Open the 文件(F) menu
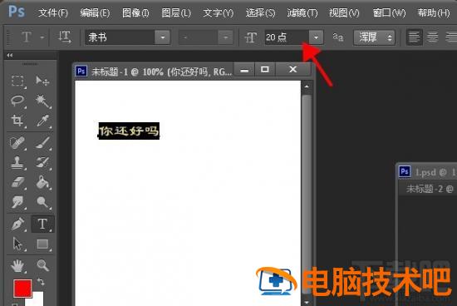Viewport: 457px width, 306px height. point(53,13)
